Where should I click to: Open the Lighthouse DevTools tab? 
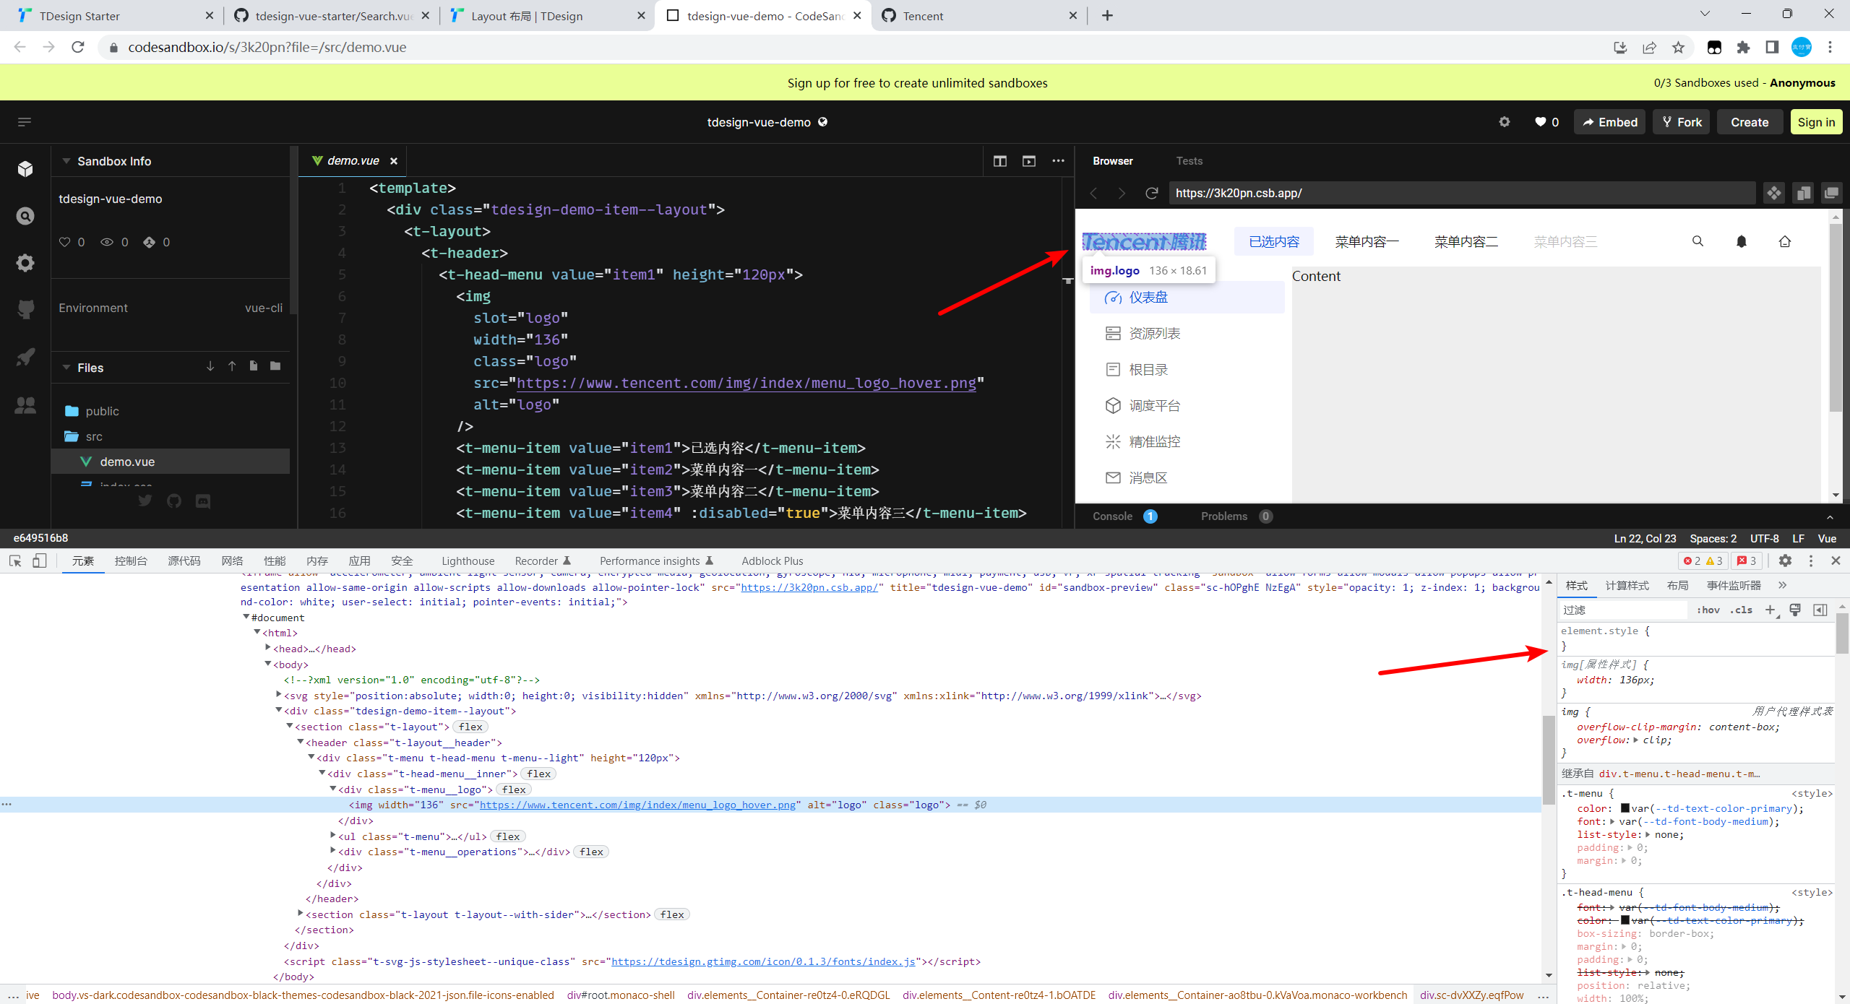pyautogui.click(x=468, y=561)
